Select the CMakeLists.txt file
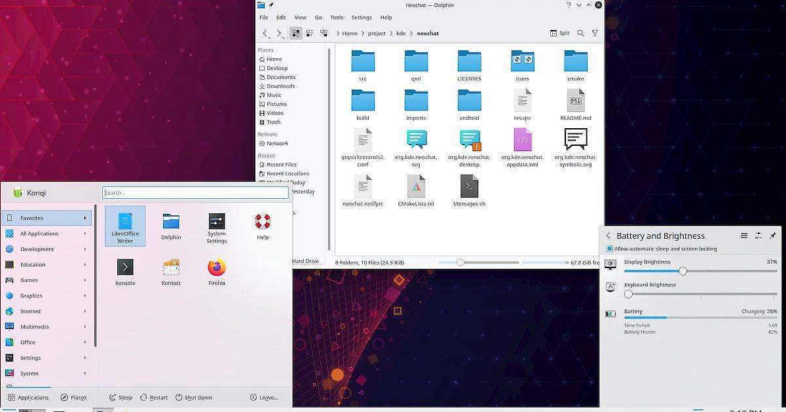The image size is (786, 412). point(416,191)
